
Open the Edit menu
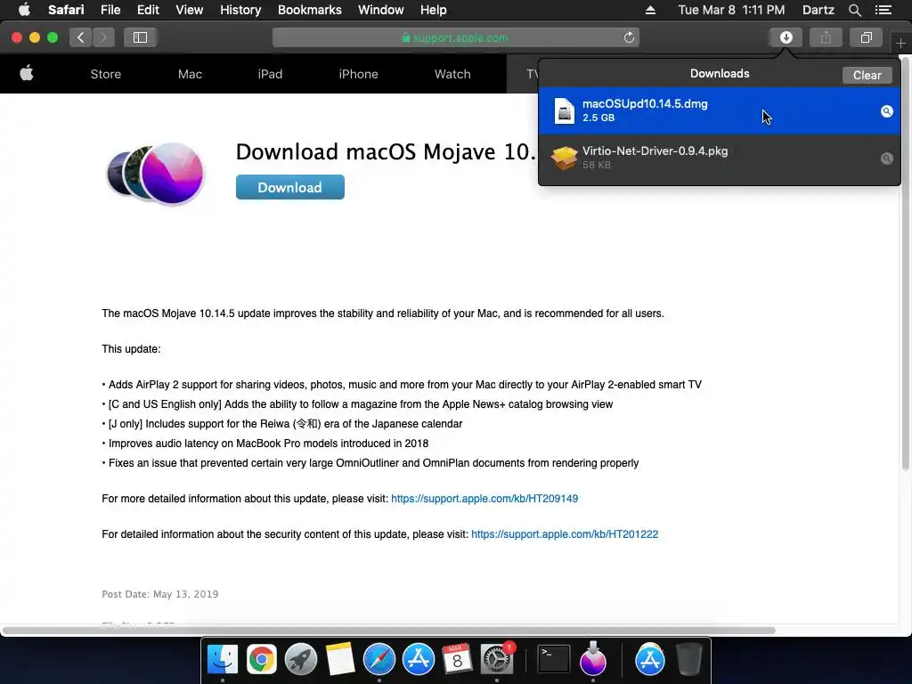148,10
